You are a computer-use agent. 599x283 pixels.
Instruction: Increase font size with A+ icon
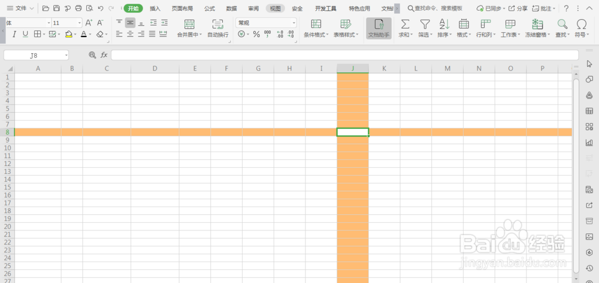89,23
